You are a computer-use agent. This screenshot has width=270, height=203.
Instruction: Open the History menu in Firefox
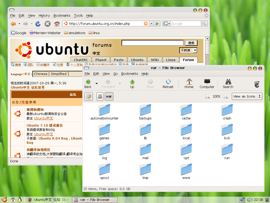coord(44,16)
